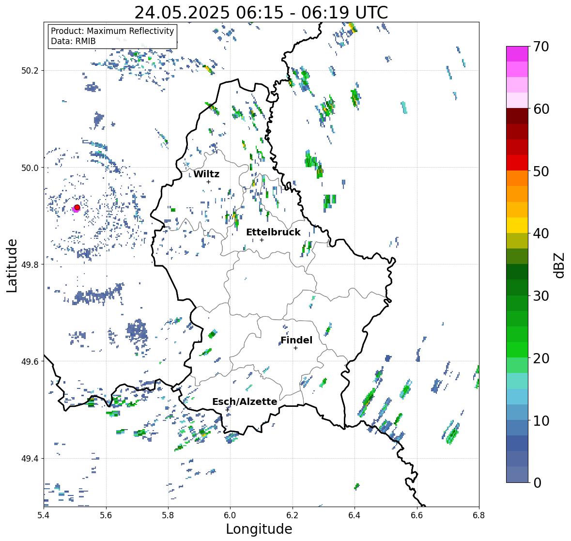The image size is (571, 541).
Task: Click the 6.0 longitude tick label
Action: pos(230,515)
